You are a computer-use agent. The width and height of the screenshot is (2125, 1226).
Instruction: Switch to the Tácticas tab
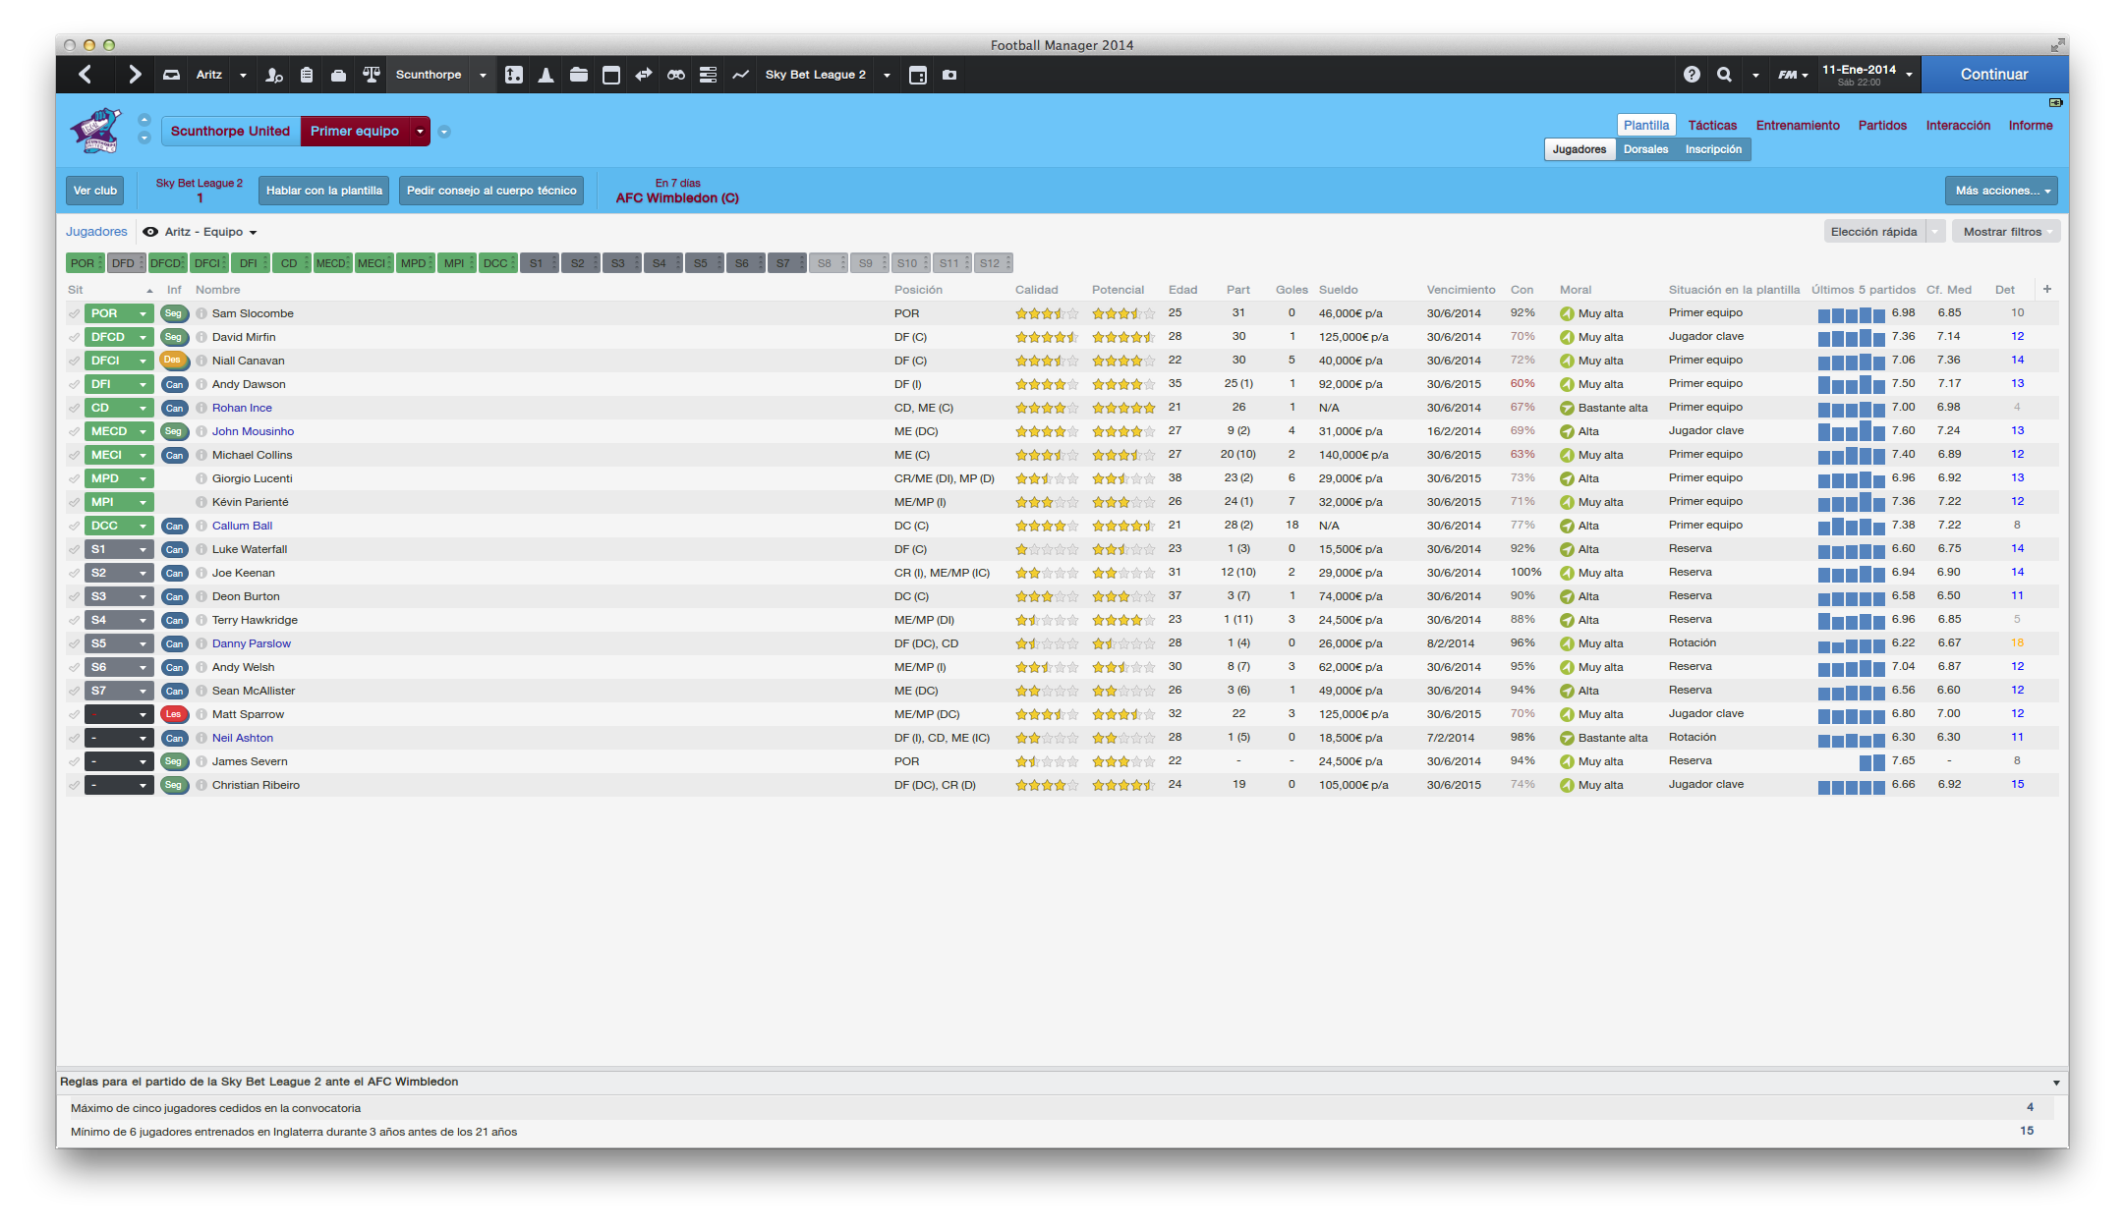(x=1712, y=125)
